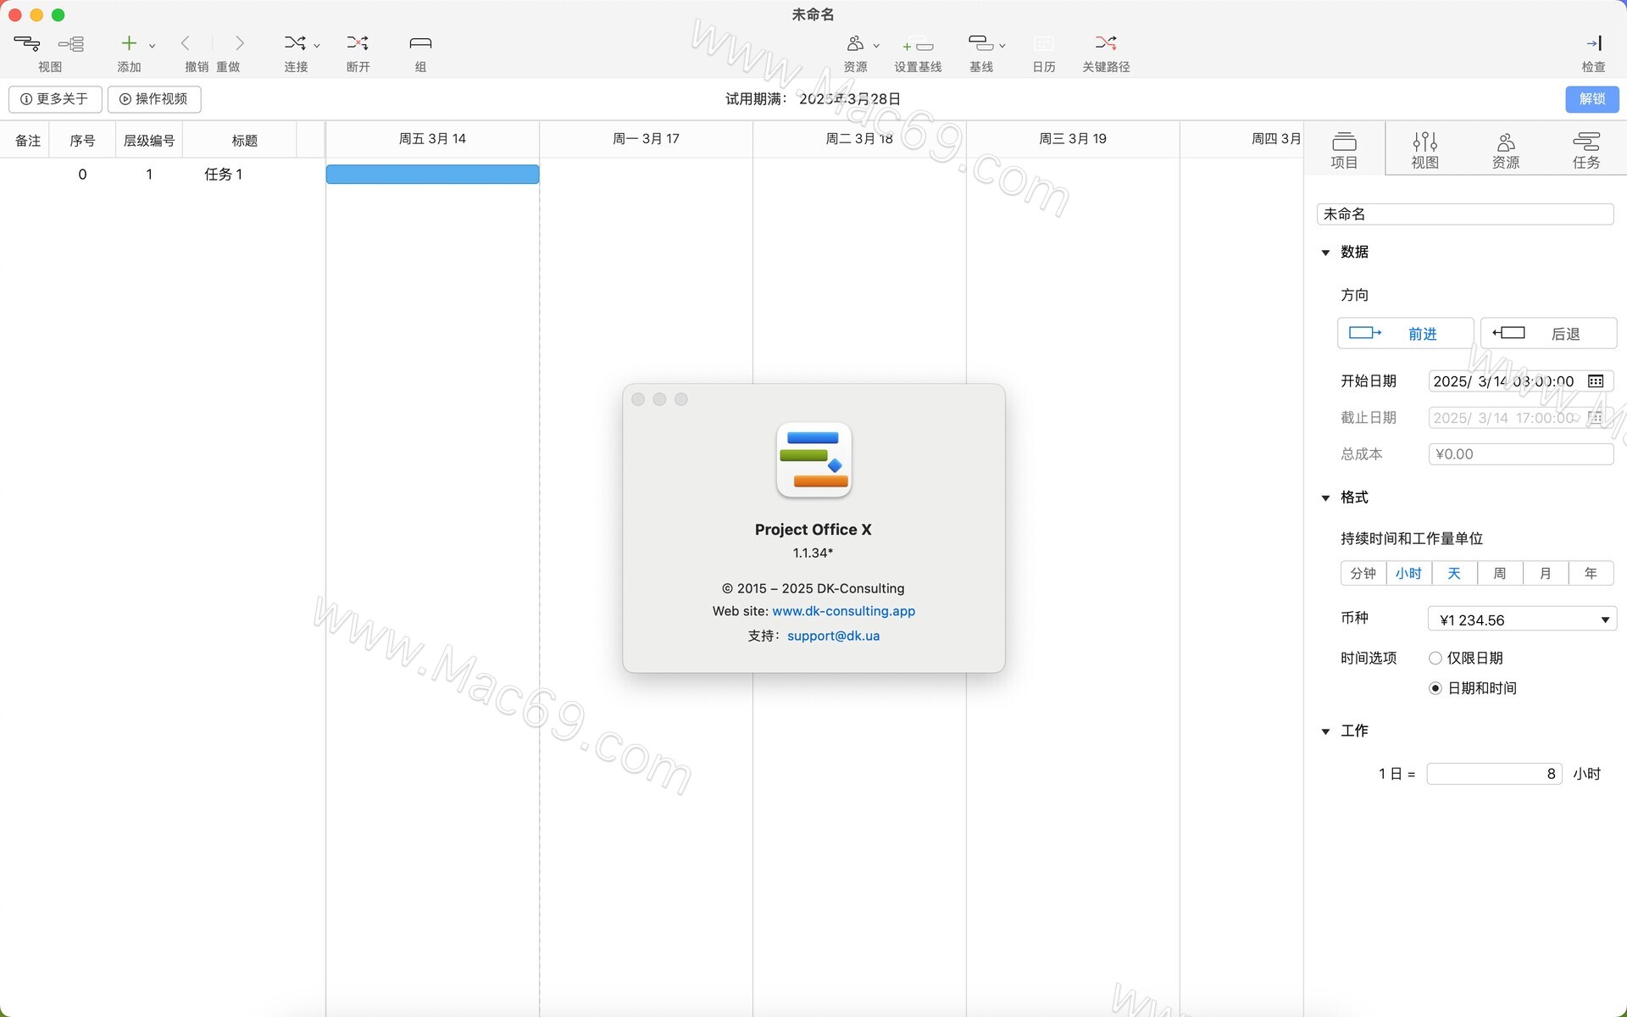This screenshot has width=1627, height=1017.
Task: Click the 序号 column header
Action: coord(82,141)
